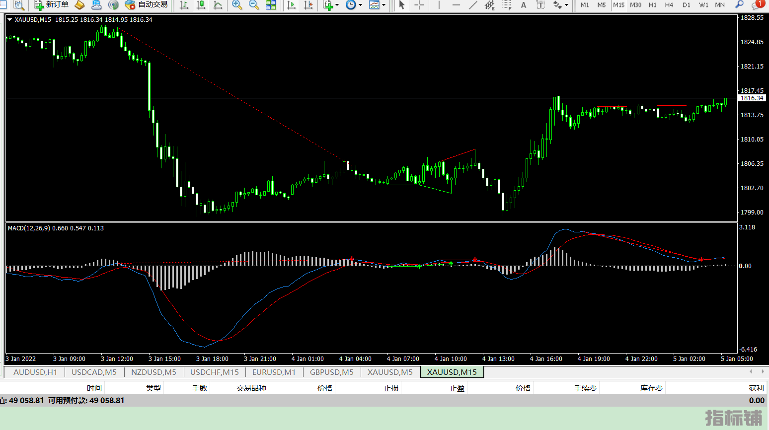
Task: Click the 新订单 new order button
Action: [51, 5]
